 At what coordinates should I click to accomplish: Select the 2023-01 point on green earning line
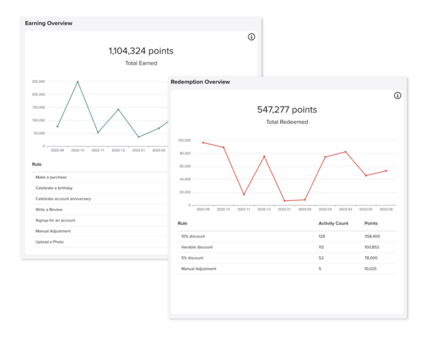[139, 137]
